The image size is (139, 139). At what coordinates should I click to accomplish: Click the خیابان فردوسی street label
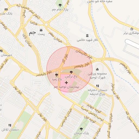coord(66,118)
